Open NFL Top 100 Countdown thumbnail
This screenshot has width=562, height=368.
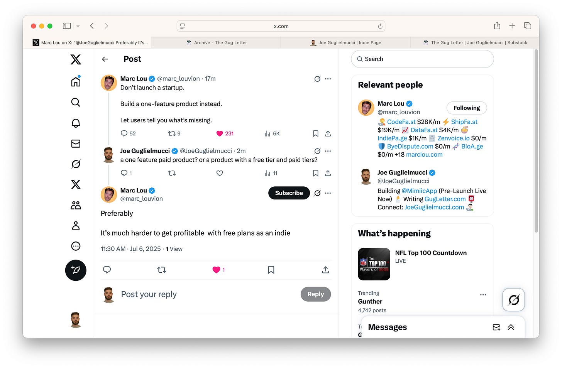[374, 264]
